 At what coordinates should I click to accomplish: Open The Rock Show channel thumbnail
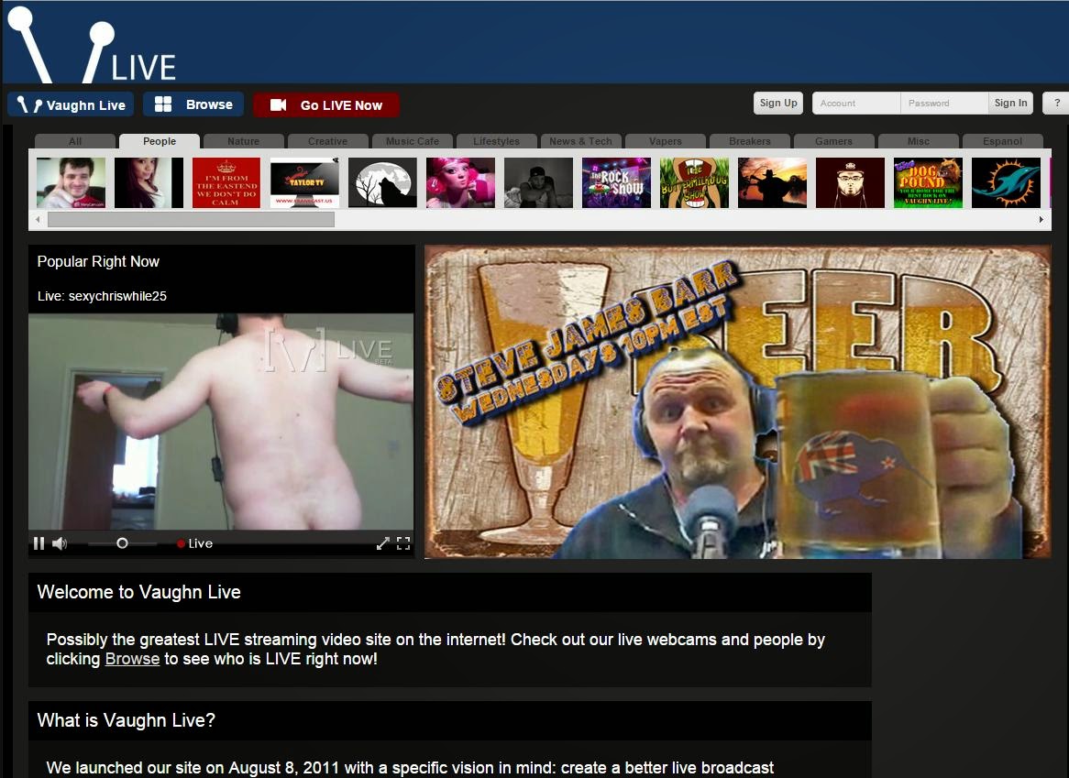pos(616,182)
